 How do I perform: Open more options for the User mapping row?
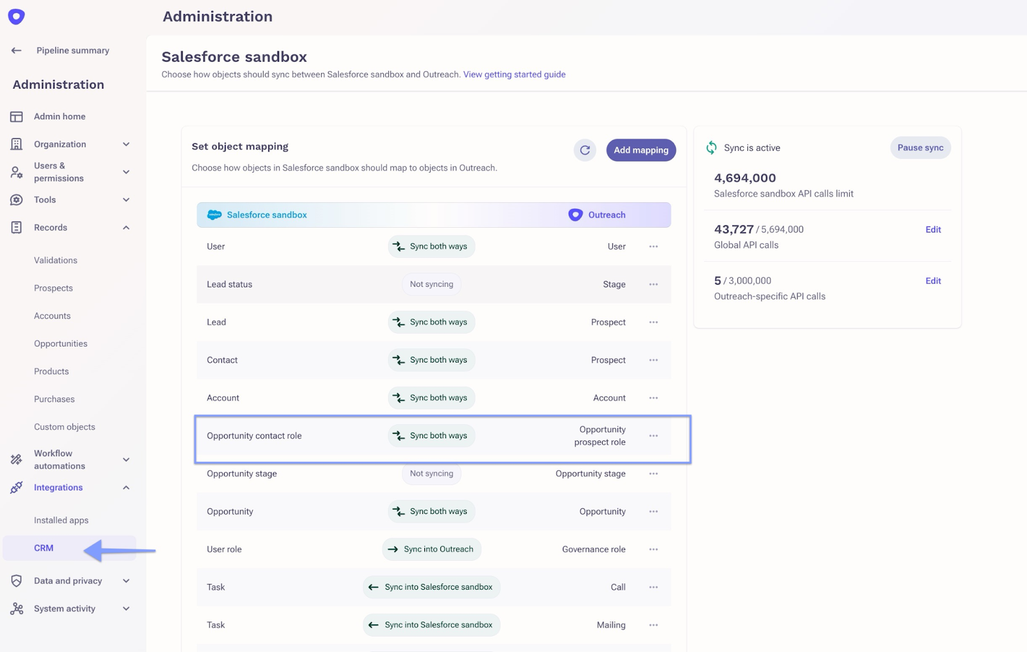coord(653,246)
